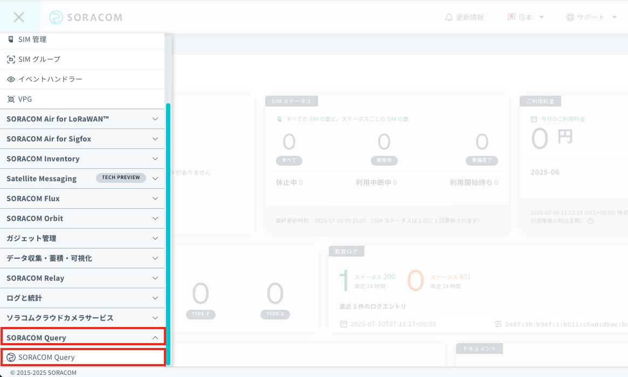Click the TECH PREVIEW badge
The height and width of the screenshot is (377, 628).
coord(121,177)
